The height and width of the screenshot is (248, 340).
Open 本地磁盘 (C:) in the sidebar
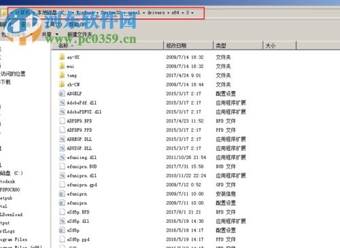12,173
